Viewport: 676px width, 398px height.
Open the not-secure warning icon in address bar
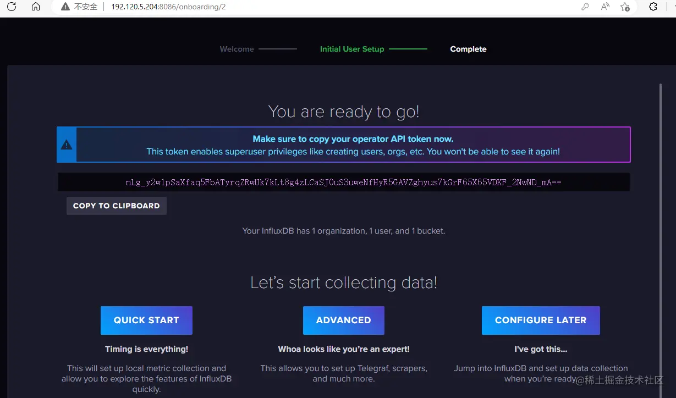65,7
